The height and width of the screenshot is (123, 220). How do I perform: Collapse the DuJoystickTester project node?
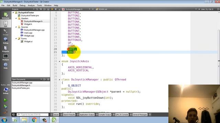tap(13, 13)
